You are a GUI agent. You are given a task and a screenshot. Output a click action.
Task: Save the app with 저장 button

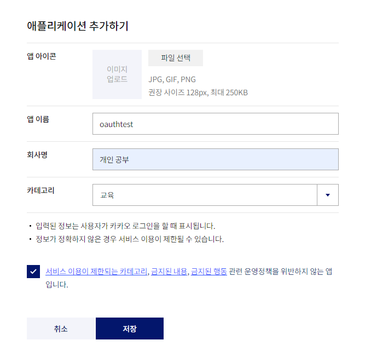pos(130,329)
